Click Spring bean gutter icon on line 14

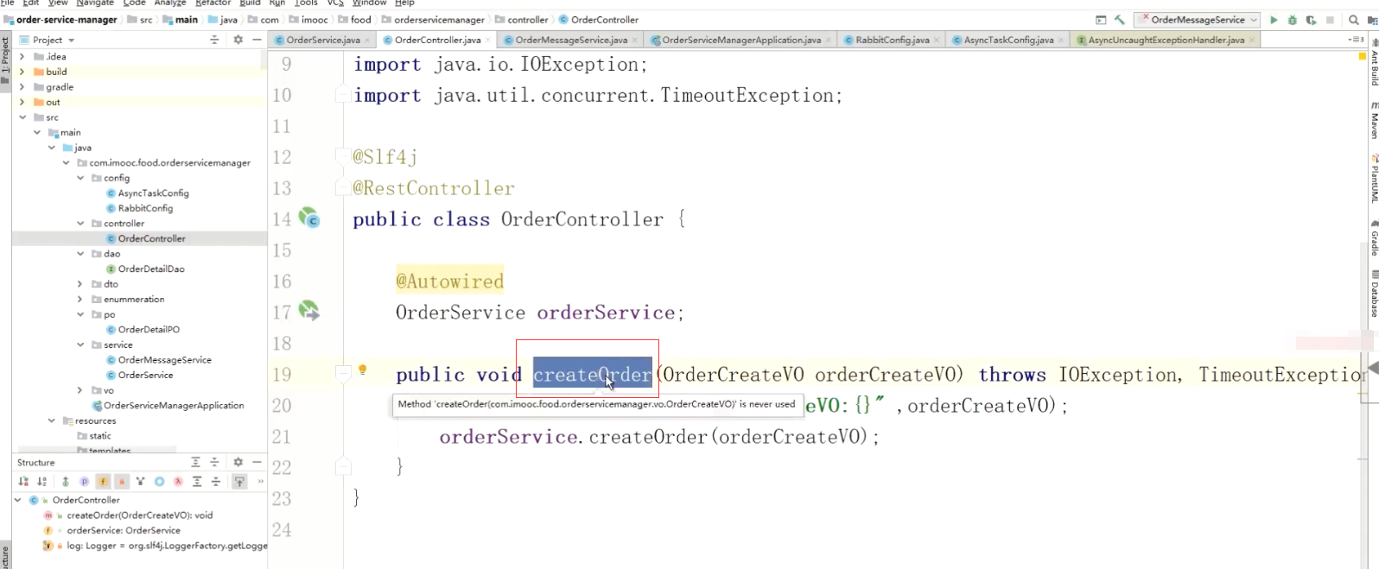[309, 218]
